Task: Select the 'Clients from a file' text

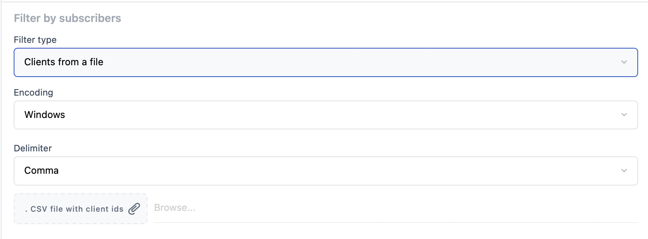Action: [64, 62]
